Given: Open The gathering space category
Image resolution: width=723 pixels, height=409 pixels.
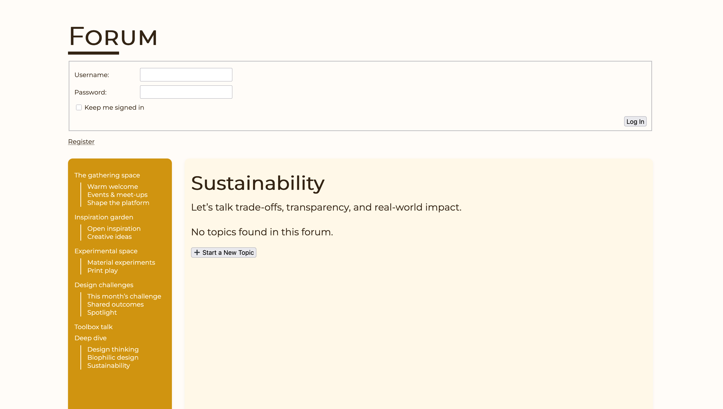Looking at the screenshot, I should click(107, 175).
